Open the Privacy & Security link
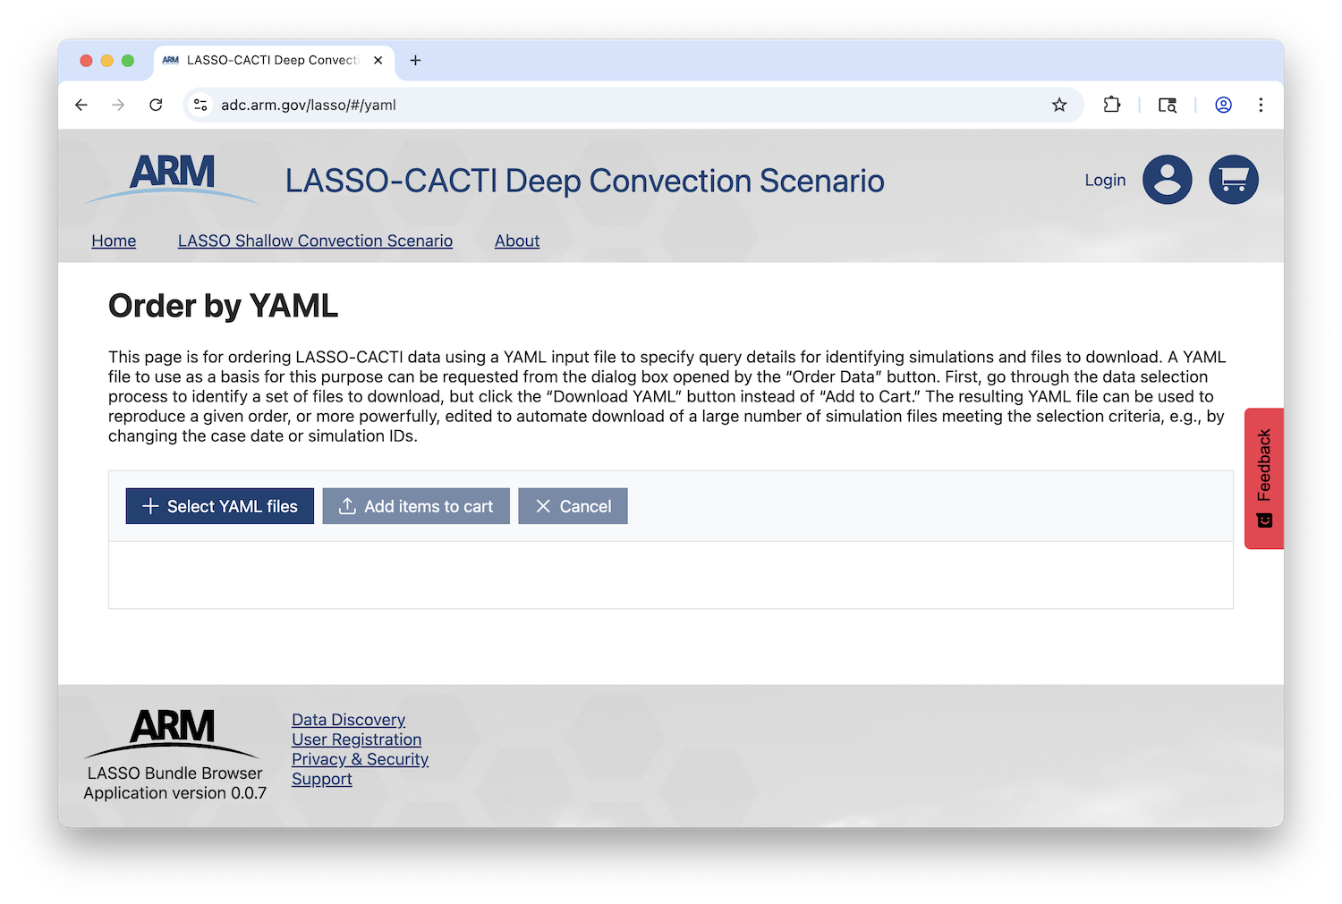The image size is (1342, 904). pos(360,759)
